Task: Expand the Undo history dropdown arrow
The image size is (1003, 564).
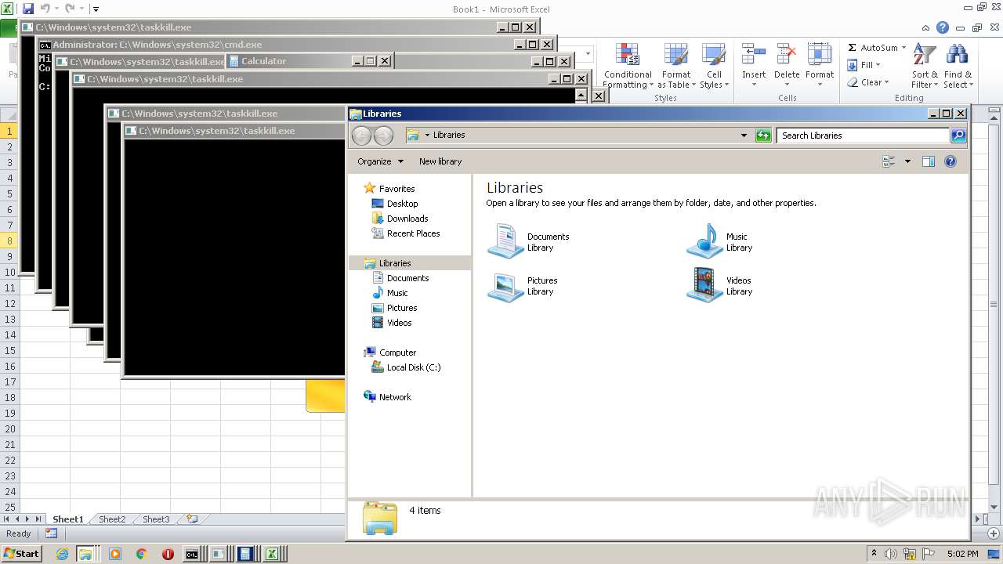Action: coord(57,9)
